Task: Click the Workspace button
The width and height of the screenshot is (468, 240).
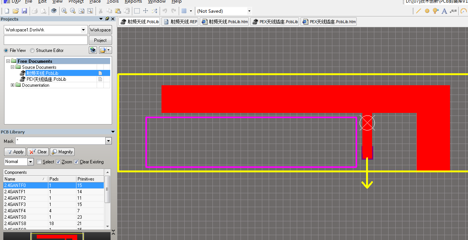Action: point(100,30)
